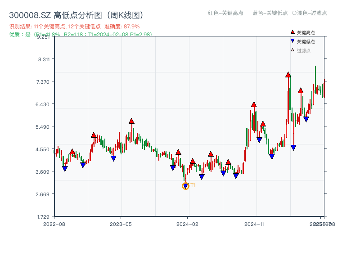Click the 3.609 y-axis price label
The height and width of the screenshot is (270, 360).
click(42, 172)
